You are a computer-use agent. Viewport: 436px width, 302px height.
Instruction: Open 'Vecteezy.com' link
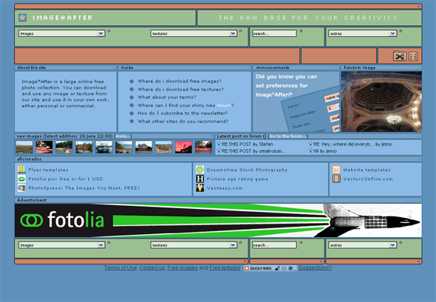225,188
